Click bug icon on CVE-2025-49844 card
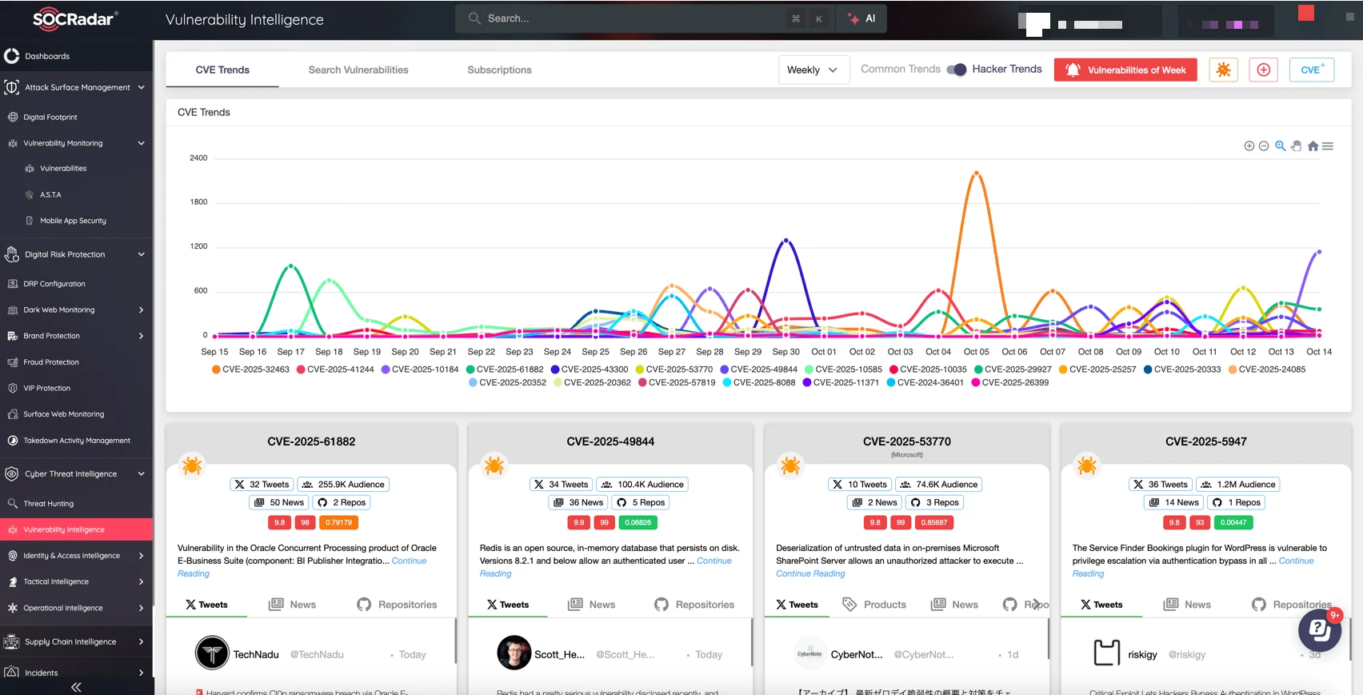 point(494,465)
